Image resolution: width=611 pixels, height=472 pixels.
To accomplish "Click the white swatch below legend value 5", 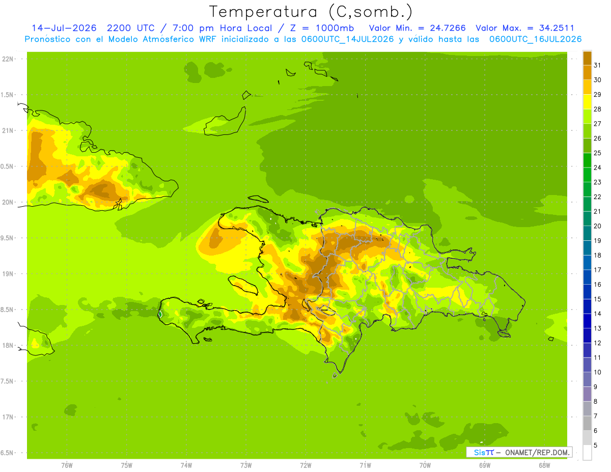I will tap(587, 453).
